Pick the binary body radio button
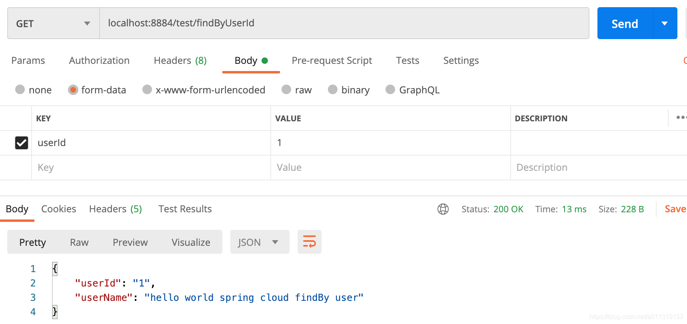The height and width of the screenshot is (324, 687). [333, 89]
